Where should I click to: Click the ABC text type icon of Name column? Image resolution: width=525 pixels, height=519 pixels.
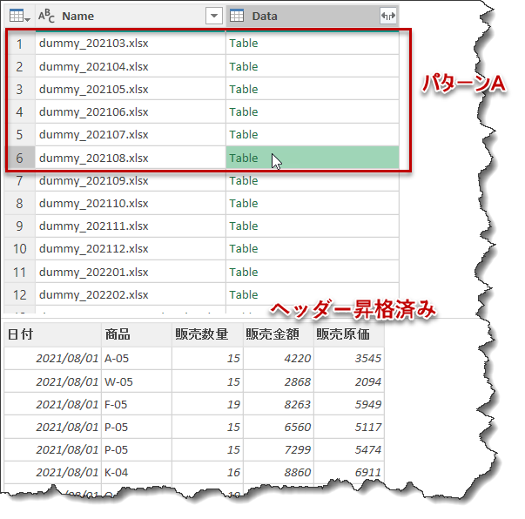coord(46,16)
